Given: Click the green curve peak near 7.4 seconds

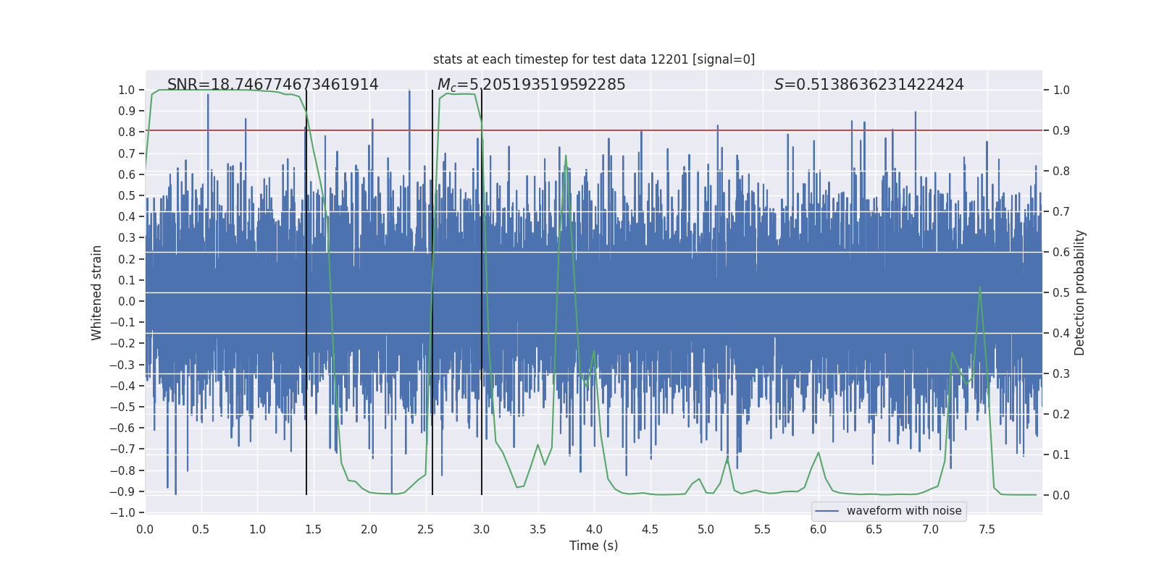Looking at the screenshot, I should click(x=980, y=287).
